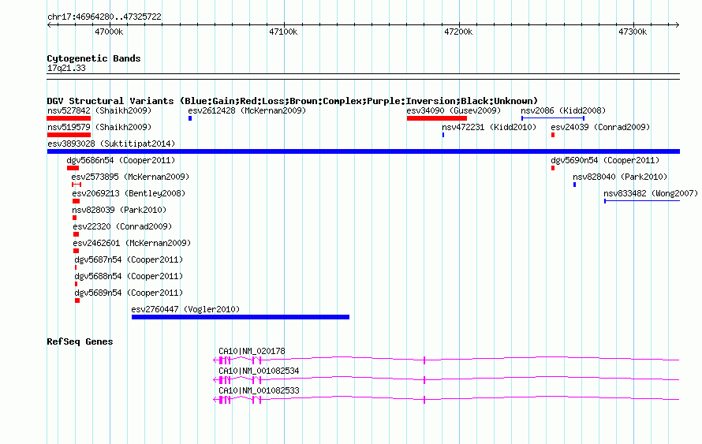Select the nsv828040 Park2010 blue marker
The height and width of the screenshot is (444, 702).
click(x=574, y=185)
